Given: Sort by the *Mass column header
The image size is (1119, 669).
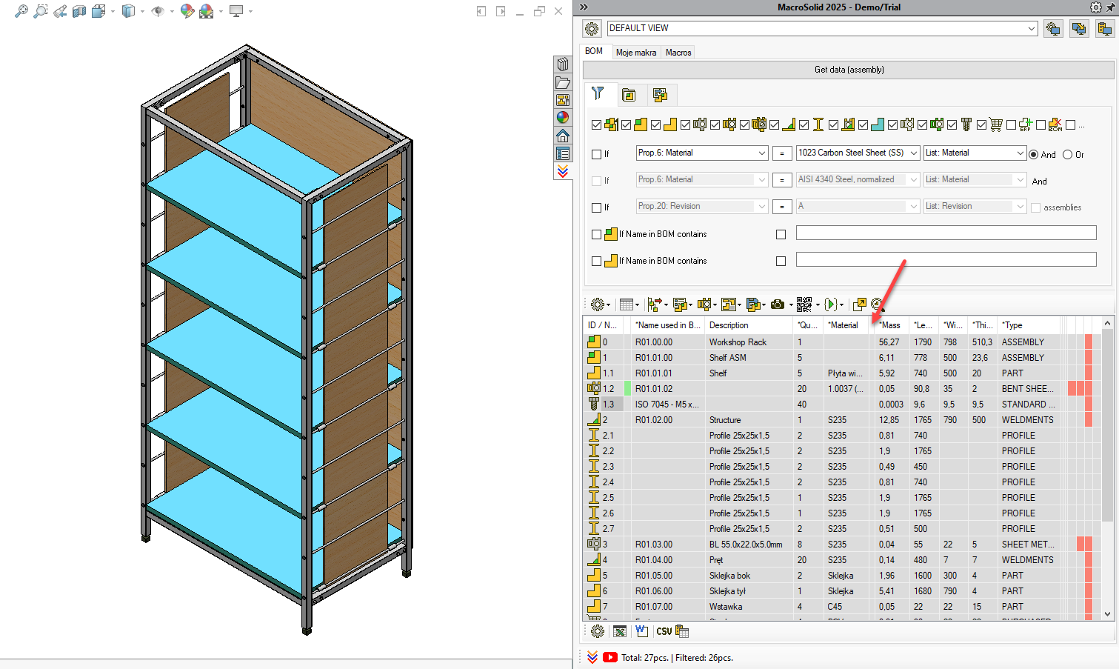Looking at the screenshot, I should 892,325.
